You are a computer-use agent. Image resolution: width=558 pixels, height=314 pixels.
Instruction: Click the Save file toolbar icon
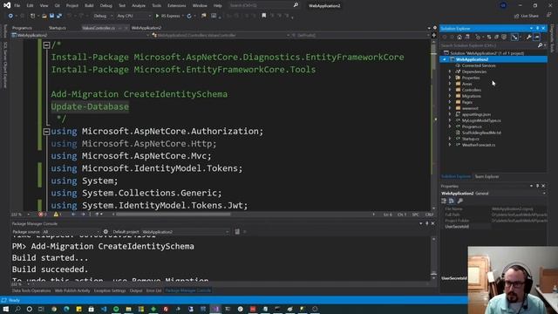click(x=51, y=16)
